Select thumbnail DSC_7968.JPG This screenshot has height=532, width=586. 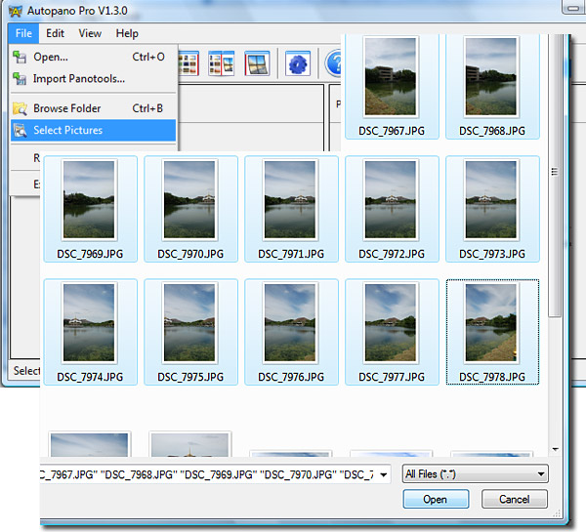(492, 87)
